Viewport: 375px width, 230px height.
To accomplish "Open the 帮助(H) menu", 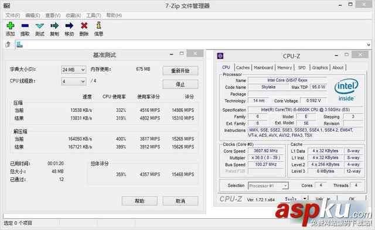I will (114, 15).
